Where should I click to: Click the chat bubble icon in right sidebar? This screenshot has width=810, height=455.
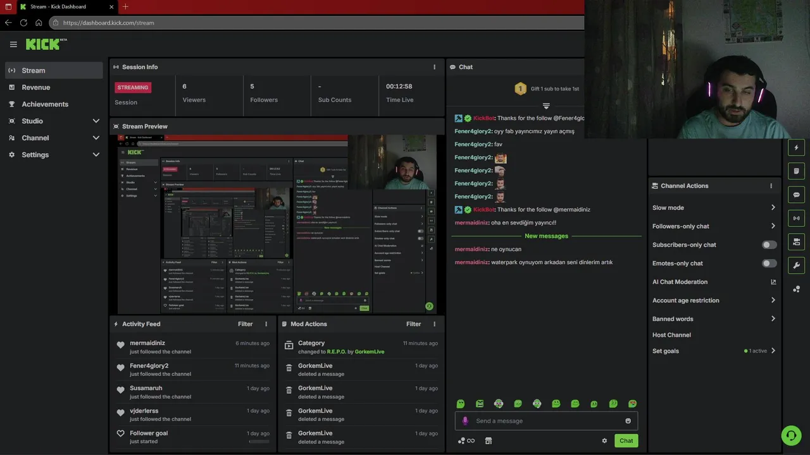coord(796,195)
